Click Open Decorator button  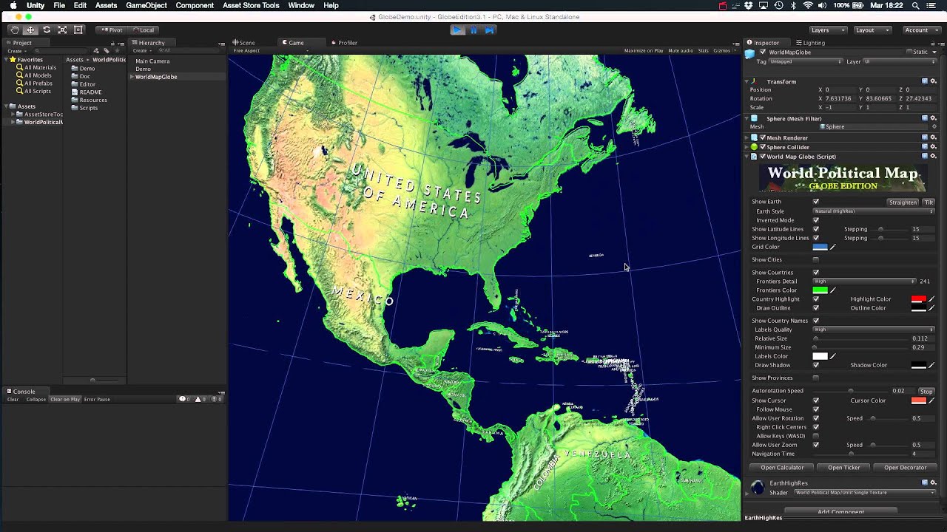click(905, 468)
